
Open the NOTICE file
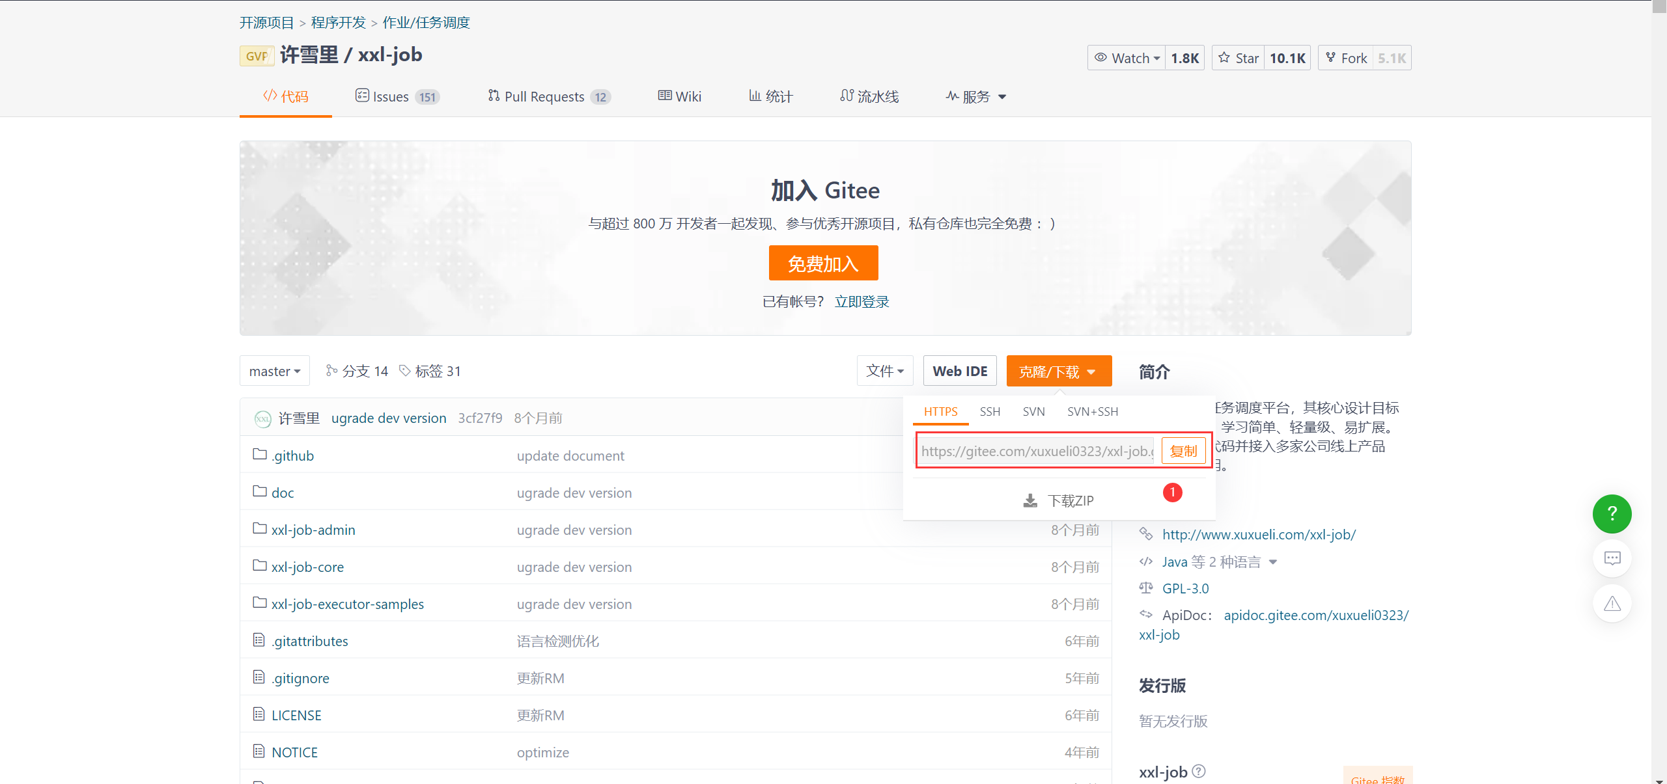(x=294, y=752)
